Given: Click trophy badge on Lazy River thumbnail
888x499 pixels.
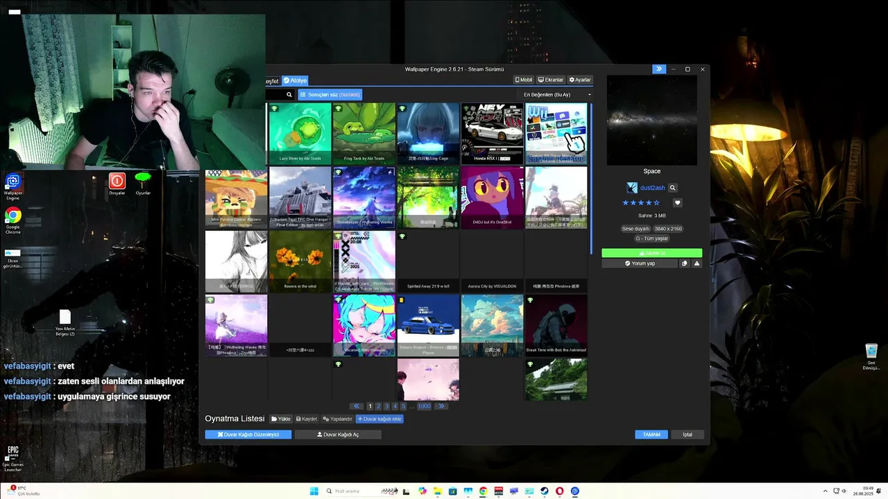Looking at the screenshot, I should click(274, 108).
